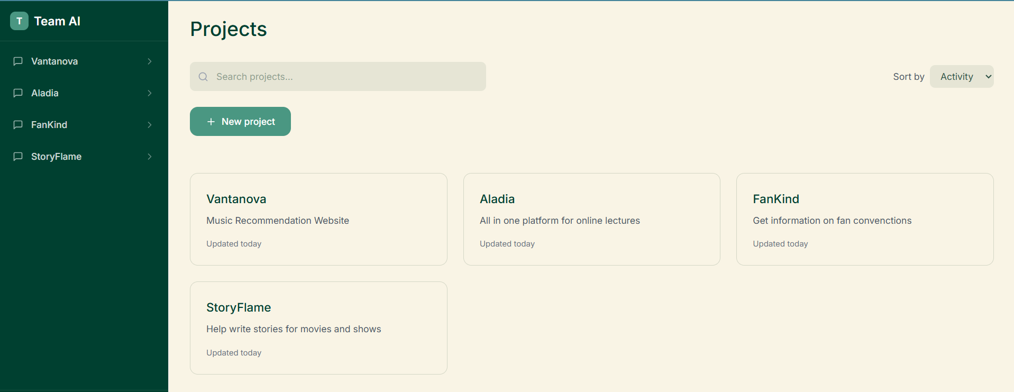Create a New project
Screen dimensions: 1014x392
(x=240, y=122)
